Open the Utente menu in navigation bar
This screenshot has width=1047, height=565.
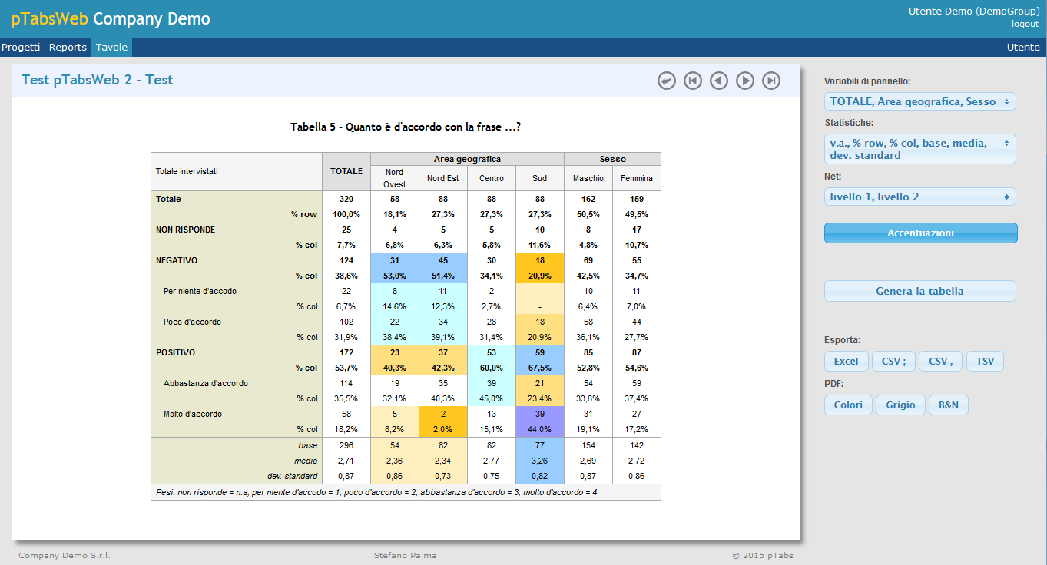click(1023, 48)
